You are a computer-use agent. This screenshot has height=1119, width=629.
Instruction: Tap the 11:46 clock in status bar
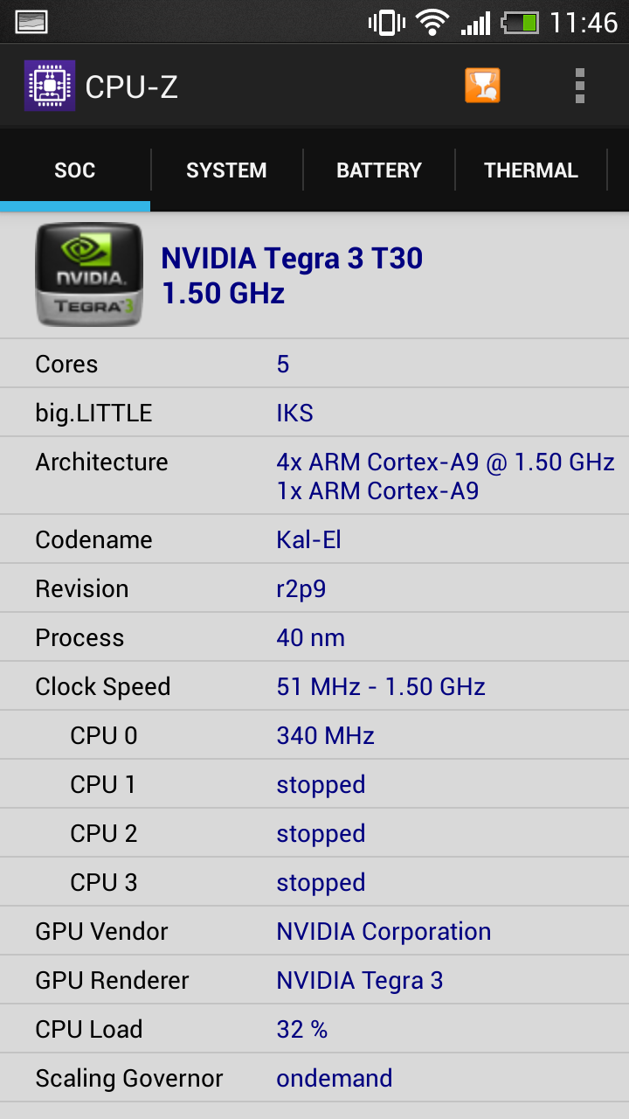click(x=584, y=22)
